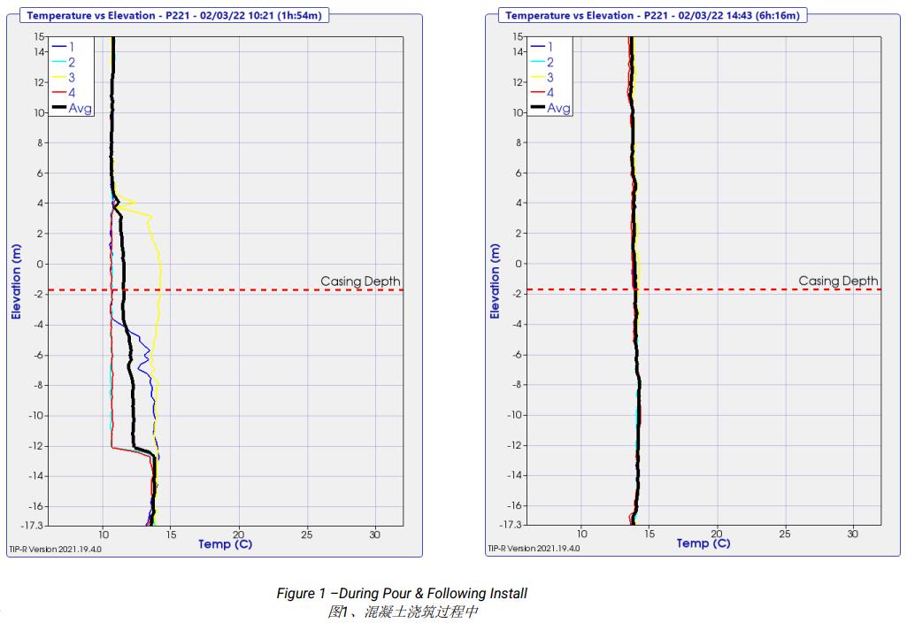Click the Temp (C) axis label of 10:21 chart
The image size is (907, 623).
[225, 543]
